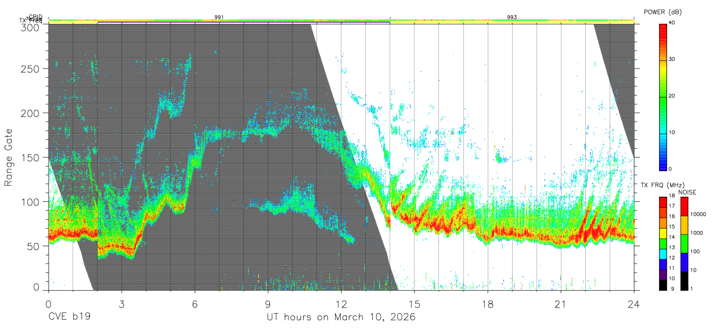Click the TX FRQ color bar
Screen dimensions: 713x329
click(662, 243)
